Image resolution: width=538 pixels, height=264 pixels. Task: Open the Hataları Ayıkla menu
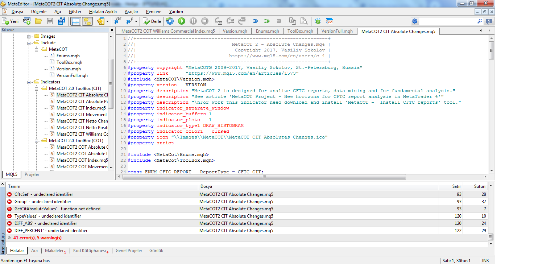coord(103,12)
